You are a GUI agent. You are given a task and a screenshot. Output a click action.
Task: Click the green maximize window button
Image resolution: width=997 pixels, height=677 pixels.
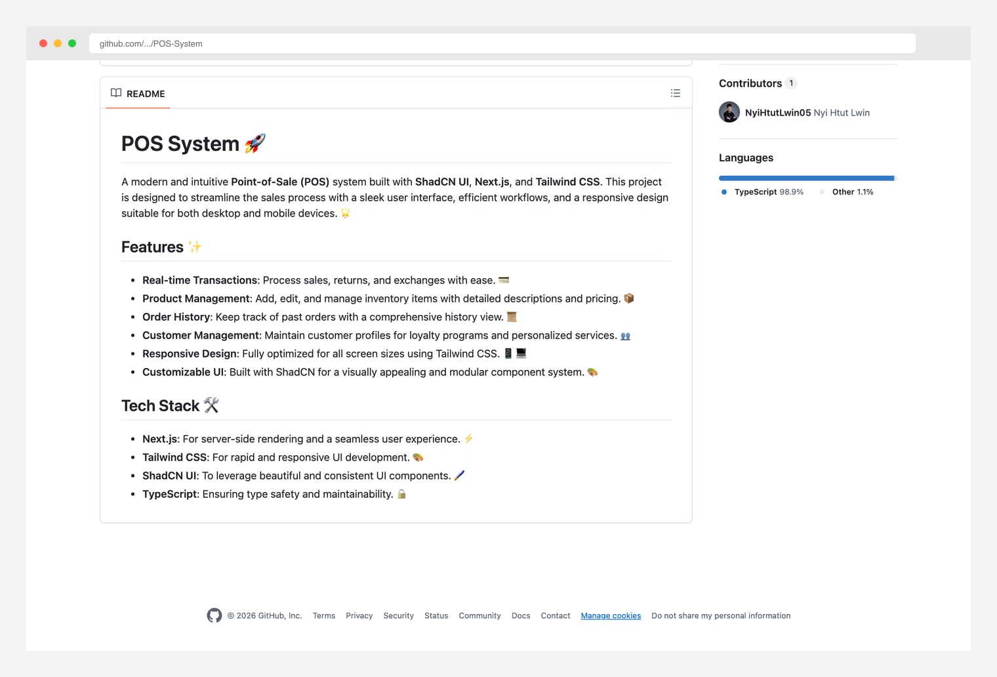click(x=72, y=43)
